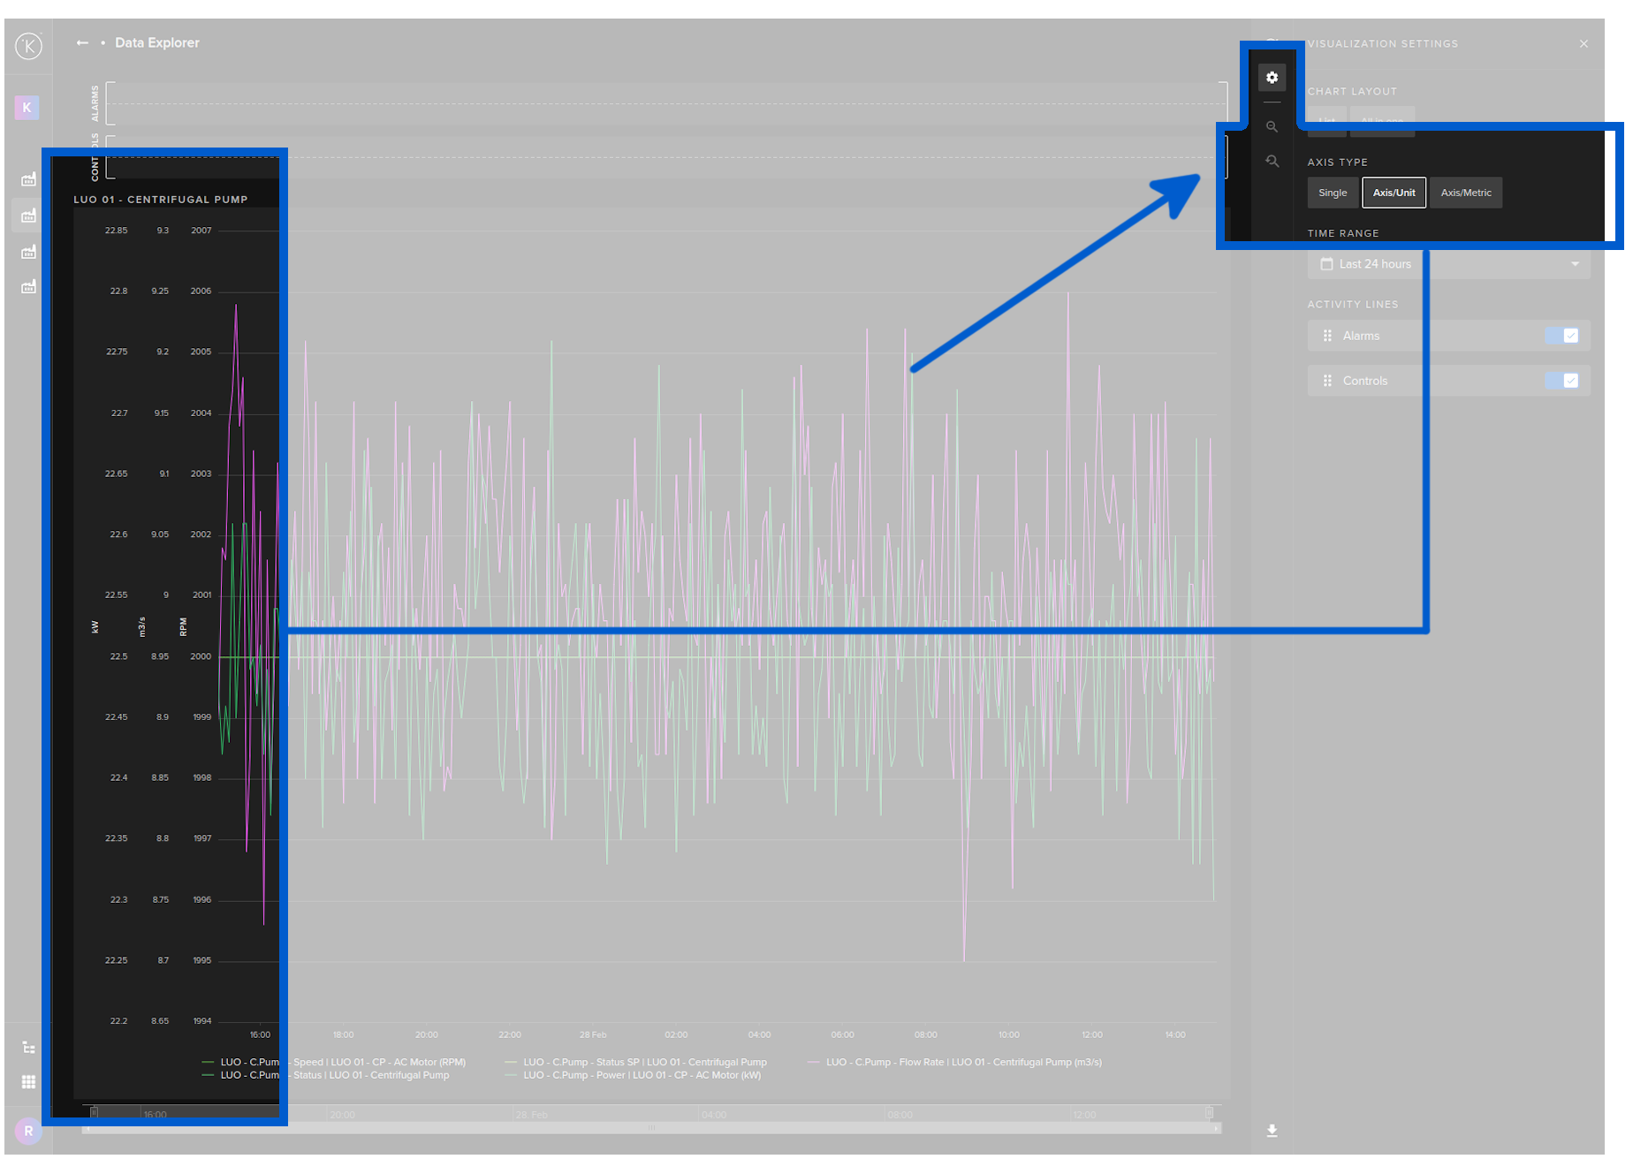Viewport: 1633px width, 1159px height.
Task: Go back using the left arrow icon
Action: coord(82,42)
